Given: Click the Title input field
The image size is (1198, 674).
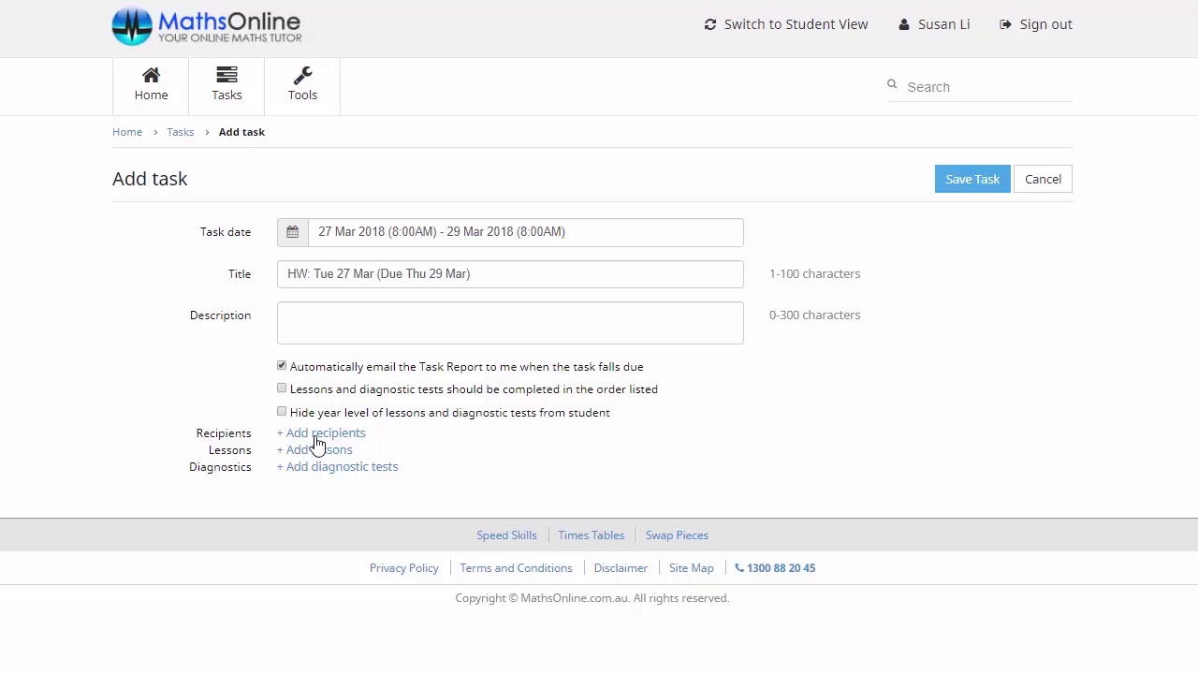Looking at the screenshot, I should coord(510,274).
